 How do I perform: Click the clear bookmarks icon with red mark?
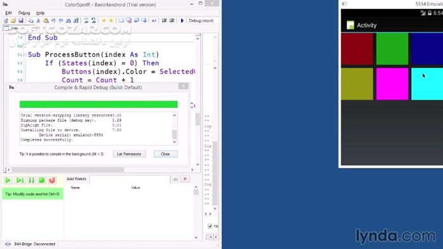[x=129, y=21]
